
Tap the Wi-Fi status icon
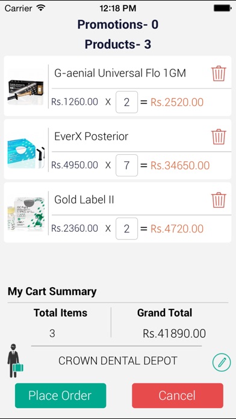[41, 8]
